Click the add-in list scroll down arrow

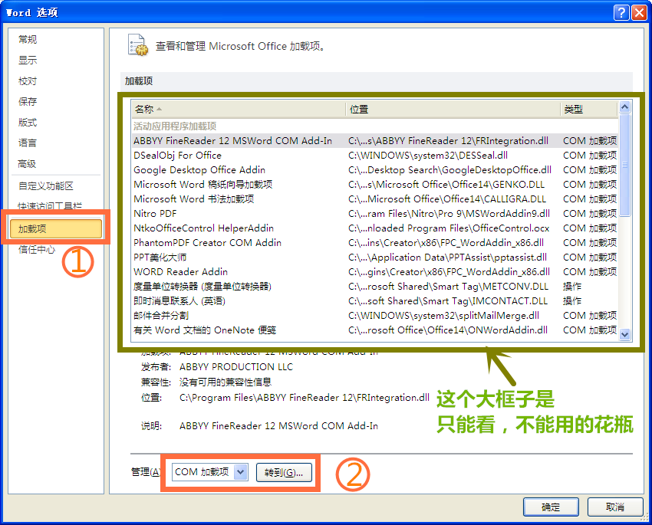pyautogui.click(x=624, y=334)
